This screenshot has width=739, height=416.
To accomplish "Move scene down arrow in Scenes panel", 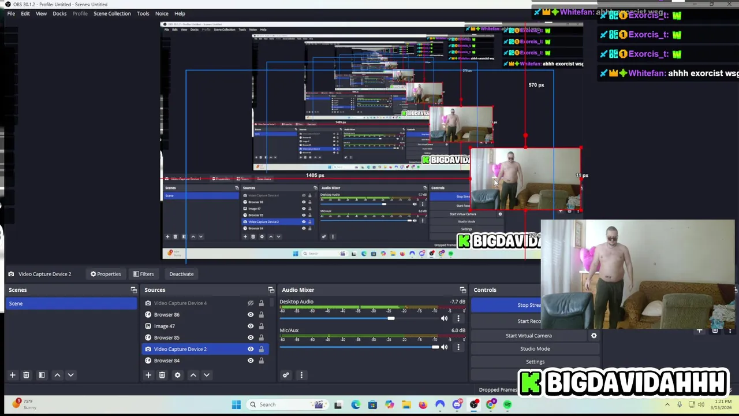I will [x=70, y=375].
